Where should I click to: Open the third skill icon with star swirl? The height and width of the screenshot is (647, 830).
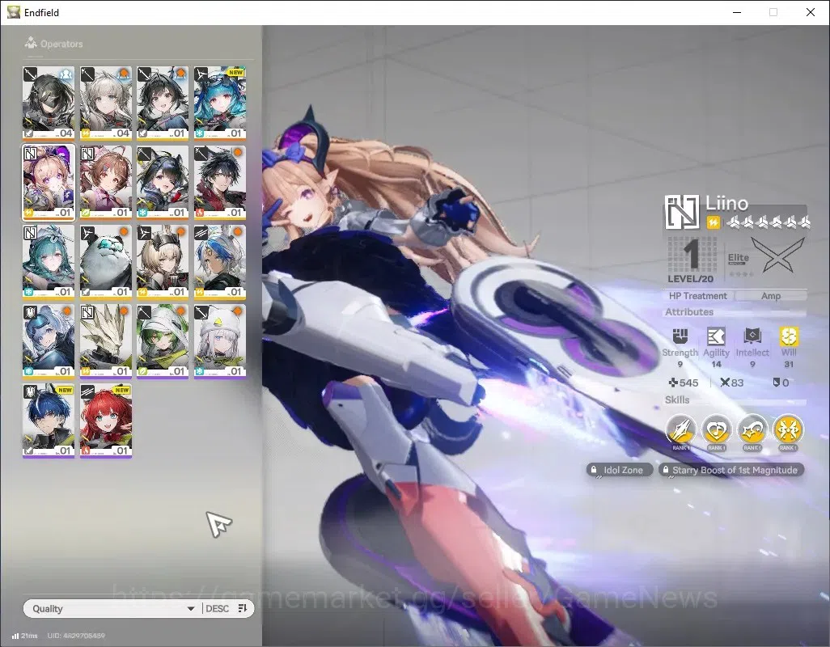(752, 430)
